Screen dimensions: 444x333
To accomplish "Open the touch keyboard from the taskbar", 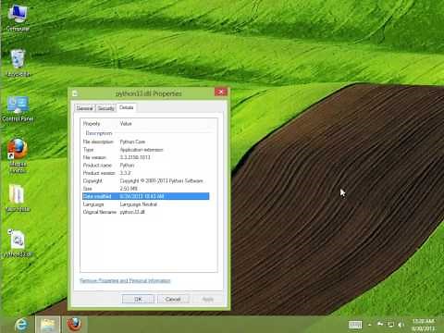I will (355, 325).
